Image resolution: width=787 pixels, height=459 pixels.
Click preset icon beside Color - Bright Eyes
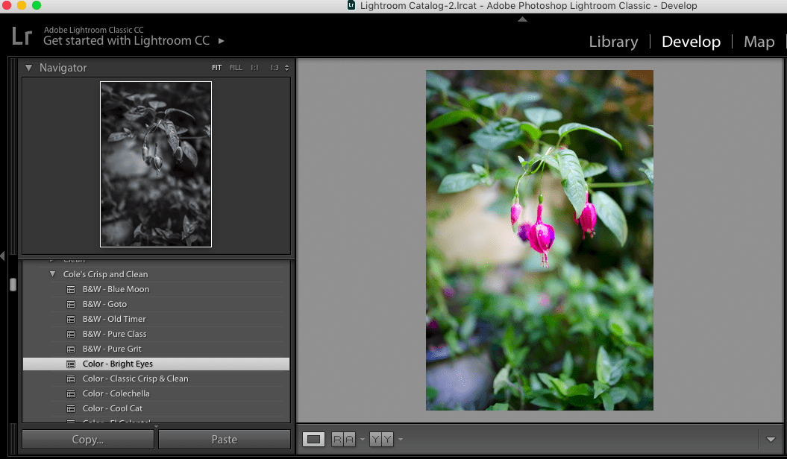72,364
